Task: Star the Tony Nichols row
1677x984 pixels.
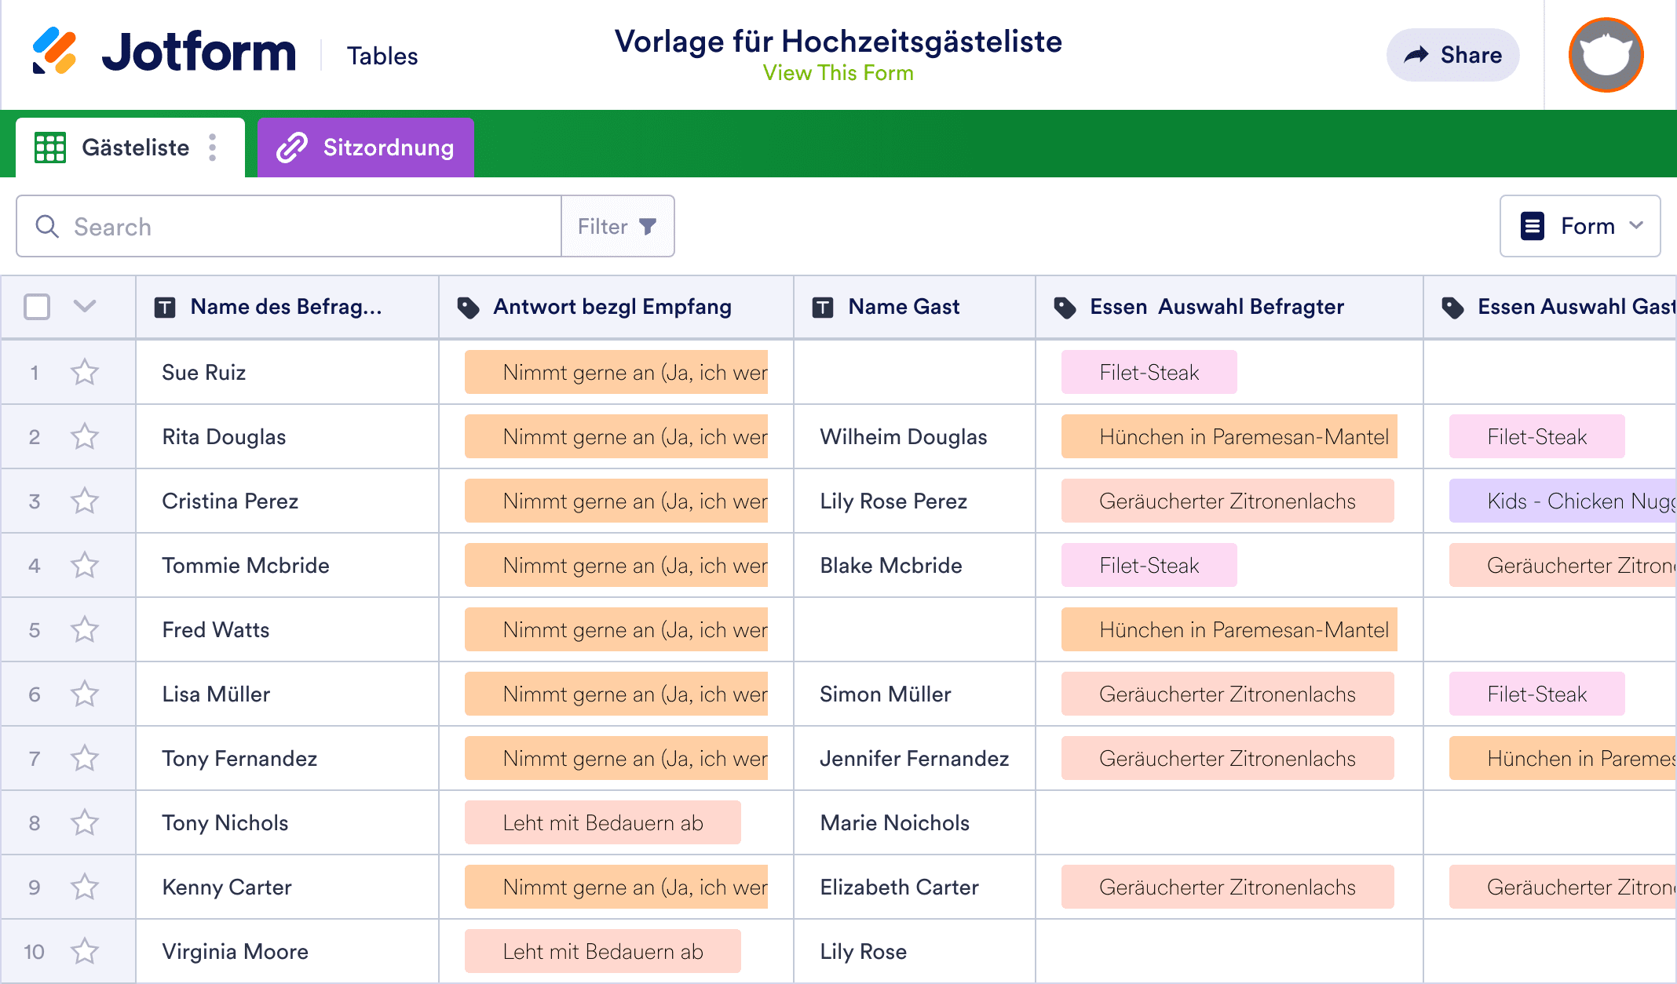Action: [85, 822]
